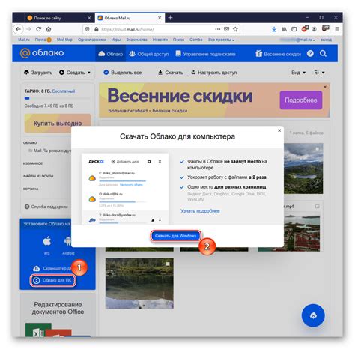Close the Скачать Облако dialog with the X
Image resolution: width=355 pixels, height=349 pixels.
(x=279, y=130)
